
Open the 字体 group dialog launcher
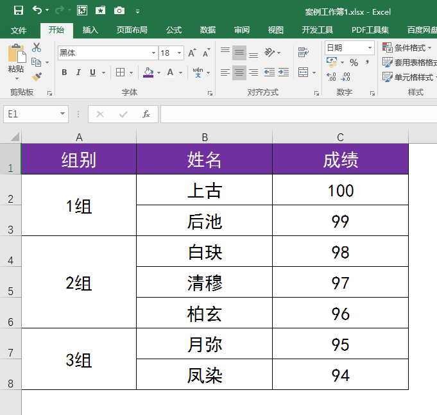(x=210, y=93)
